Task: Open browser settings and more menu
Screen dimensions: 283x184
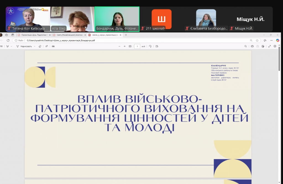Action: tap(271, 40)
